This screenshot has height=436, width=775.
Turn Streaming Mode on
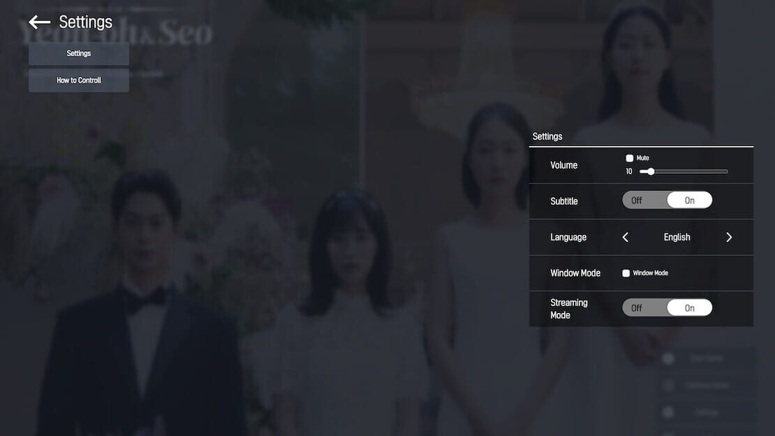point(690,308)
